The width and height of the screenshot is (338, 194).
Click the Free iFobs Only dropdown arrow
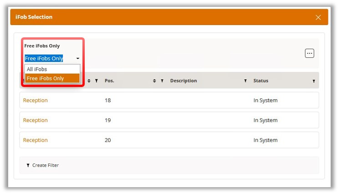coord(78,59)
